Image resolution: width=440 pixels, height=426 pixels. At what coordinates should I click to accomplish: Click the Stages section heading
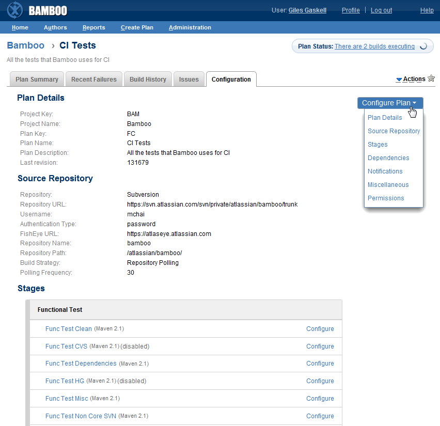[31, 288]
